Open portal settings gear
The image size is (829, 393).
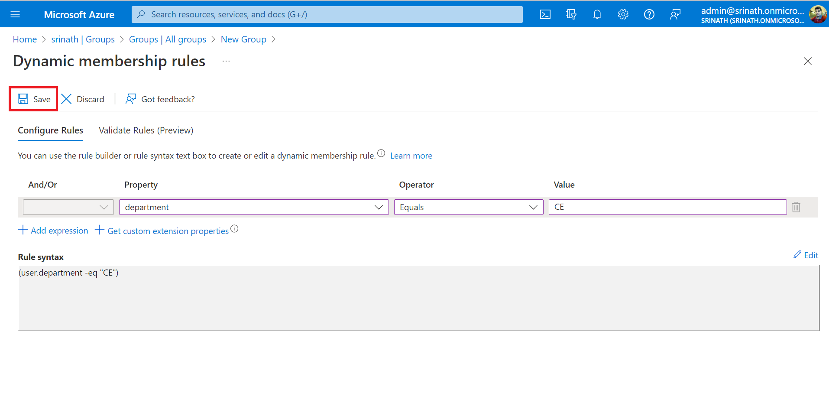click(623, 14)
